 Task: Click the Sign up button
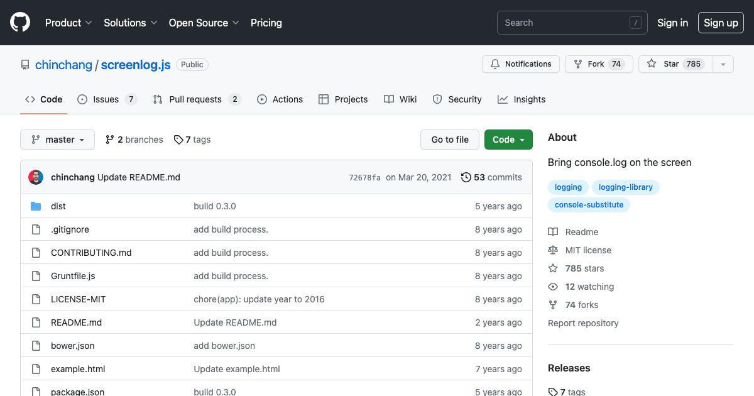721,23
